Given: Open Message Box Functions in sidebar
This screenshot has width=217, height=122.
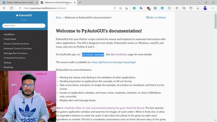Looking at the screenshot, I should point(16,53).
